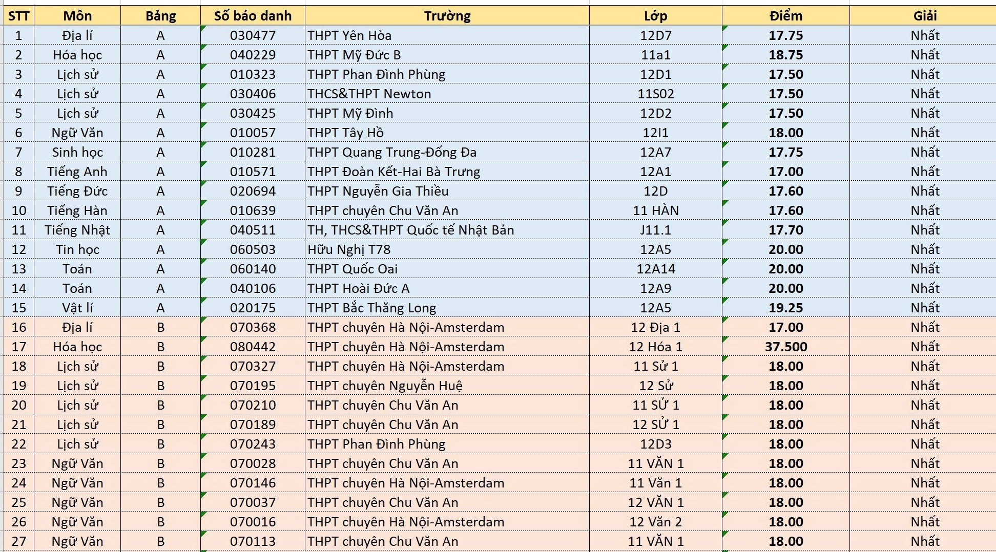
Task: Select the Trường column header cell
Action: pyautogui.click(x=447, y=16)
